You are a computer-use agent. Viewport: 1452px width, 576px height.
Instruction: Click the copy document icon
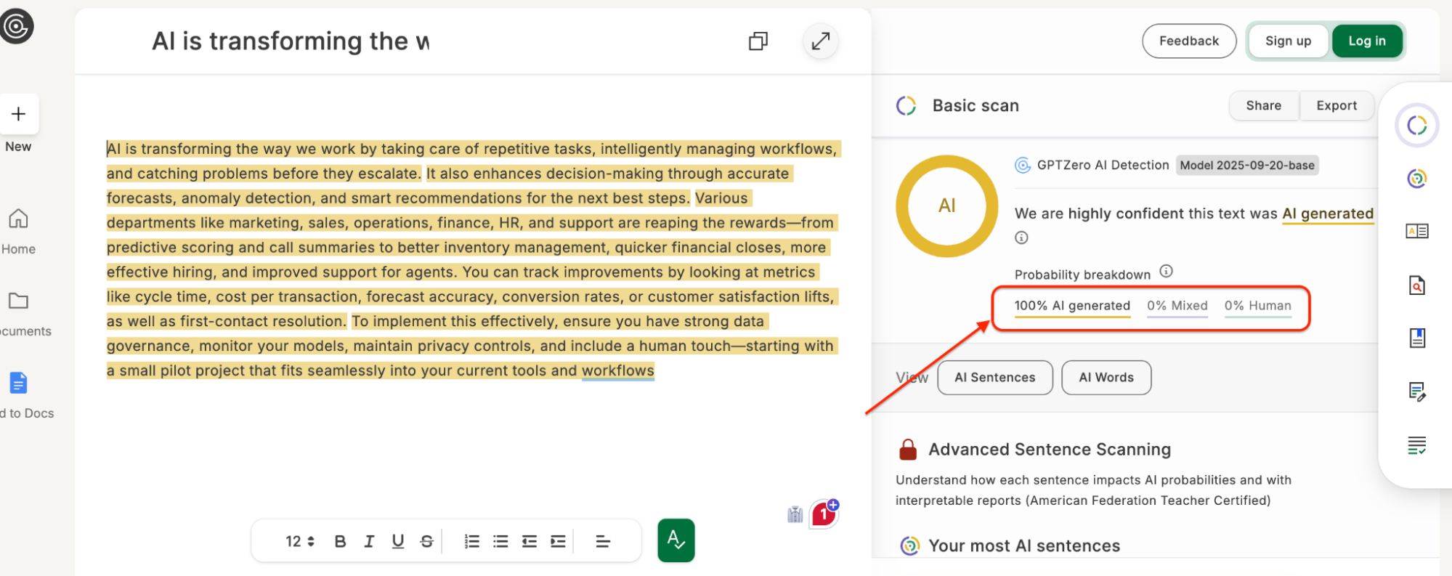(758, 41)
